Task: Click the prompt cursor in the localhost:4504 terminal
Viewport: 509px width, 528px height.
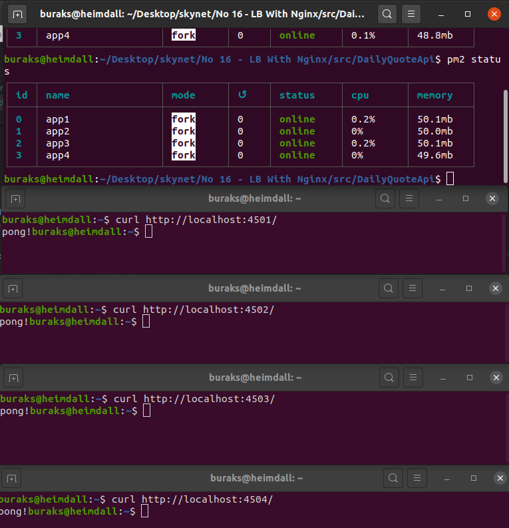Action: (144, 511)
